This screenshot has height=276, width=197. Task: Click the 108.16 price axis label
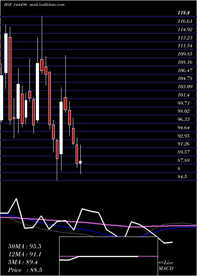(x=185, y=62)
